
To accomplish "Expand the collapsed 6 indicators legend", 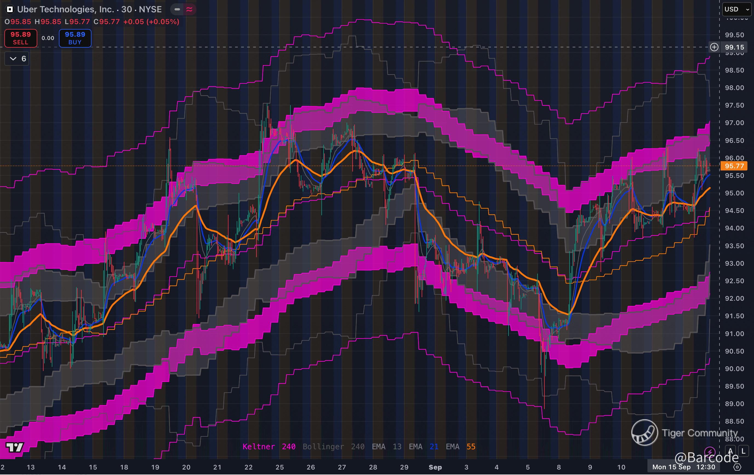I will pyautogui.click(x=17, y=59).
